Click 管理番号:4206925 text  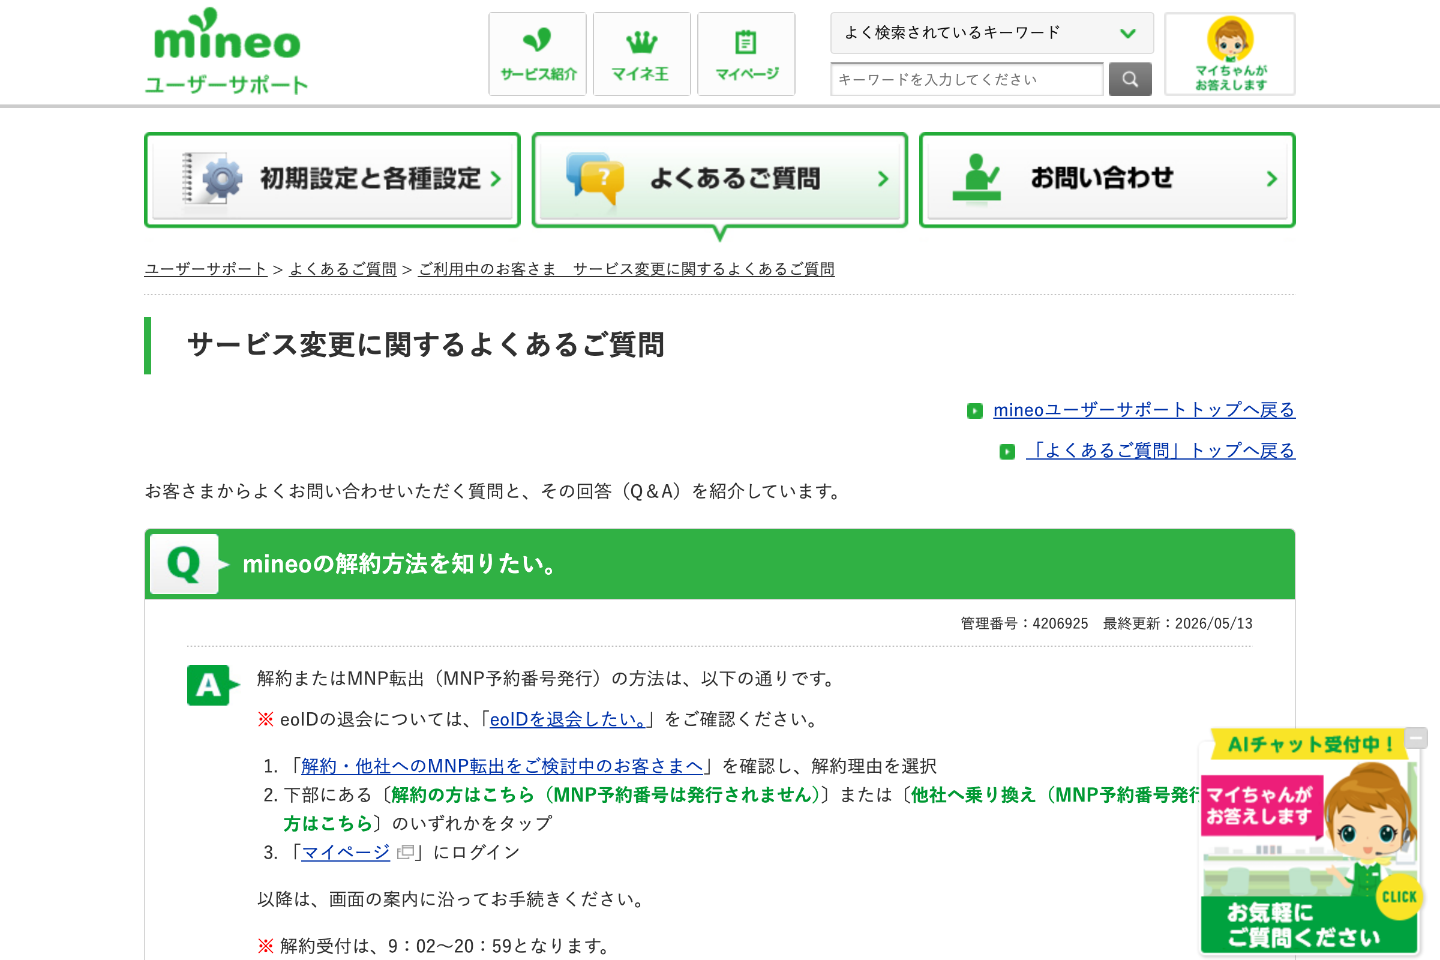coord(1024,623)
